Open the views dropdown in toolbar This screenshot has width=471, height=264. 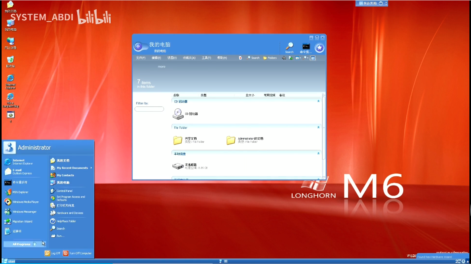click(298, 58)
